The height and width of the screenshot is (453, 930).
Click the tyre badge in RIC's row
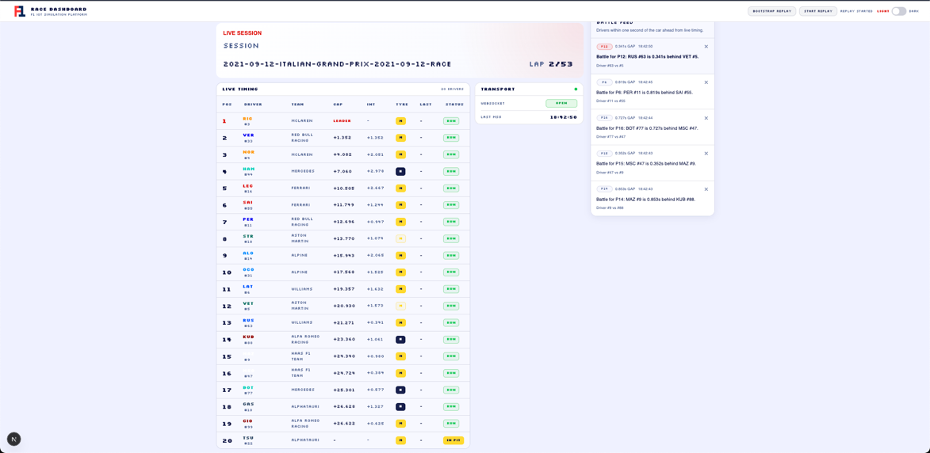[401, 121]
